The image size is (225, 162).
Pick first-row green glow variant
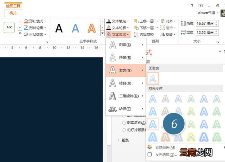coord(217,99)
